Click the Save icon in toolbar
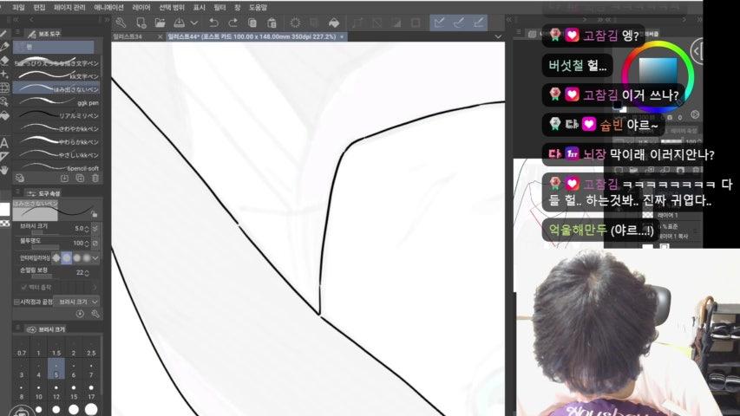The image size is (740, 416). pyautogui.click(x=180, y=23)
